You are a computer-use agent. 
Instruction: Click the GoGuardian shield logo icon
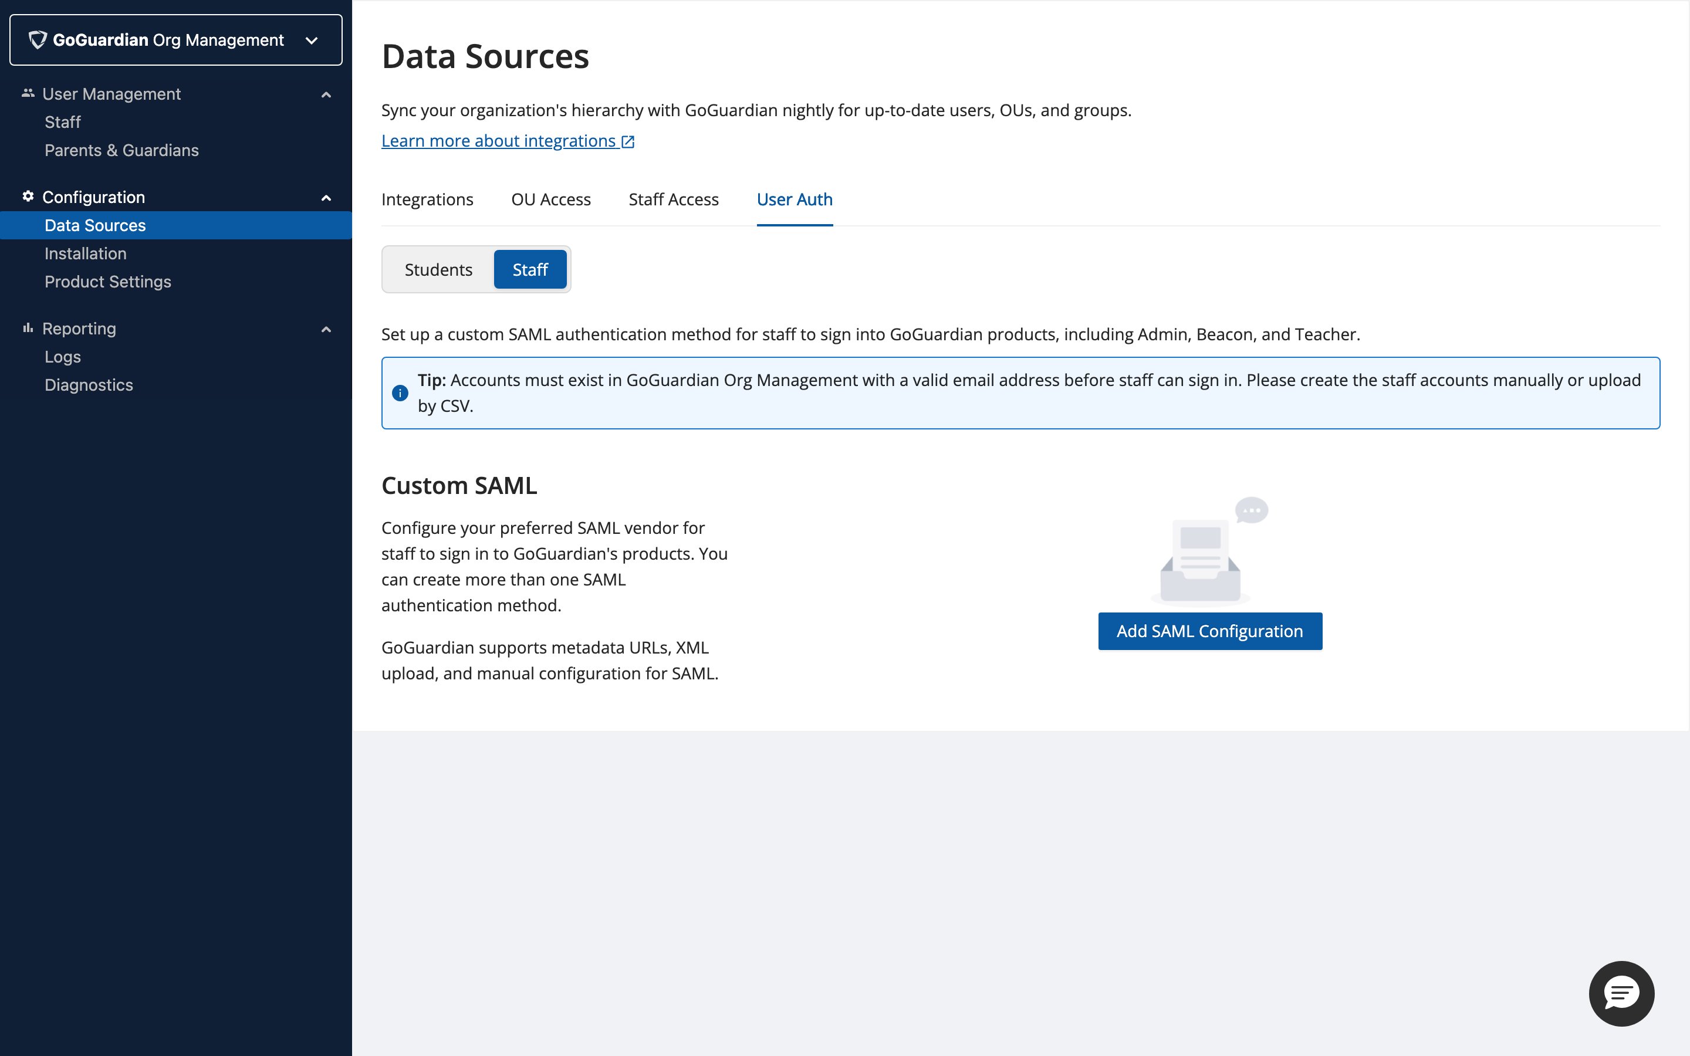click(x=38, y=40)
